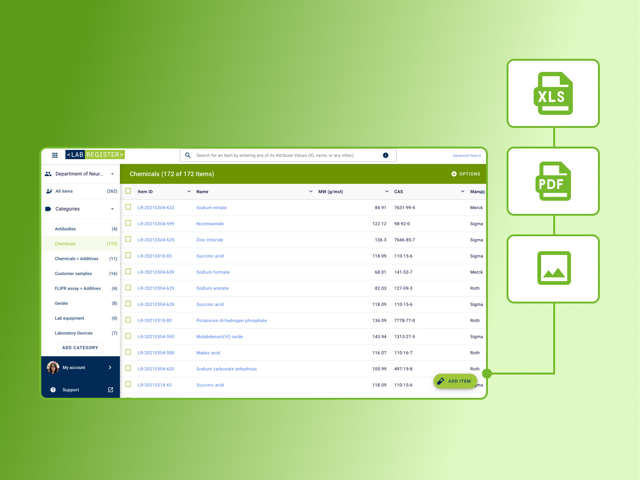The width and height of the screenshot is (640, 480).
Task: Open the Item ID column sort dropdown
Action: (189, 191)
